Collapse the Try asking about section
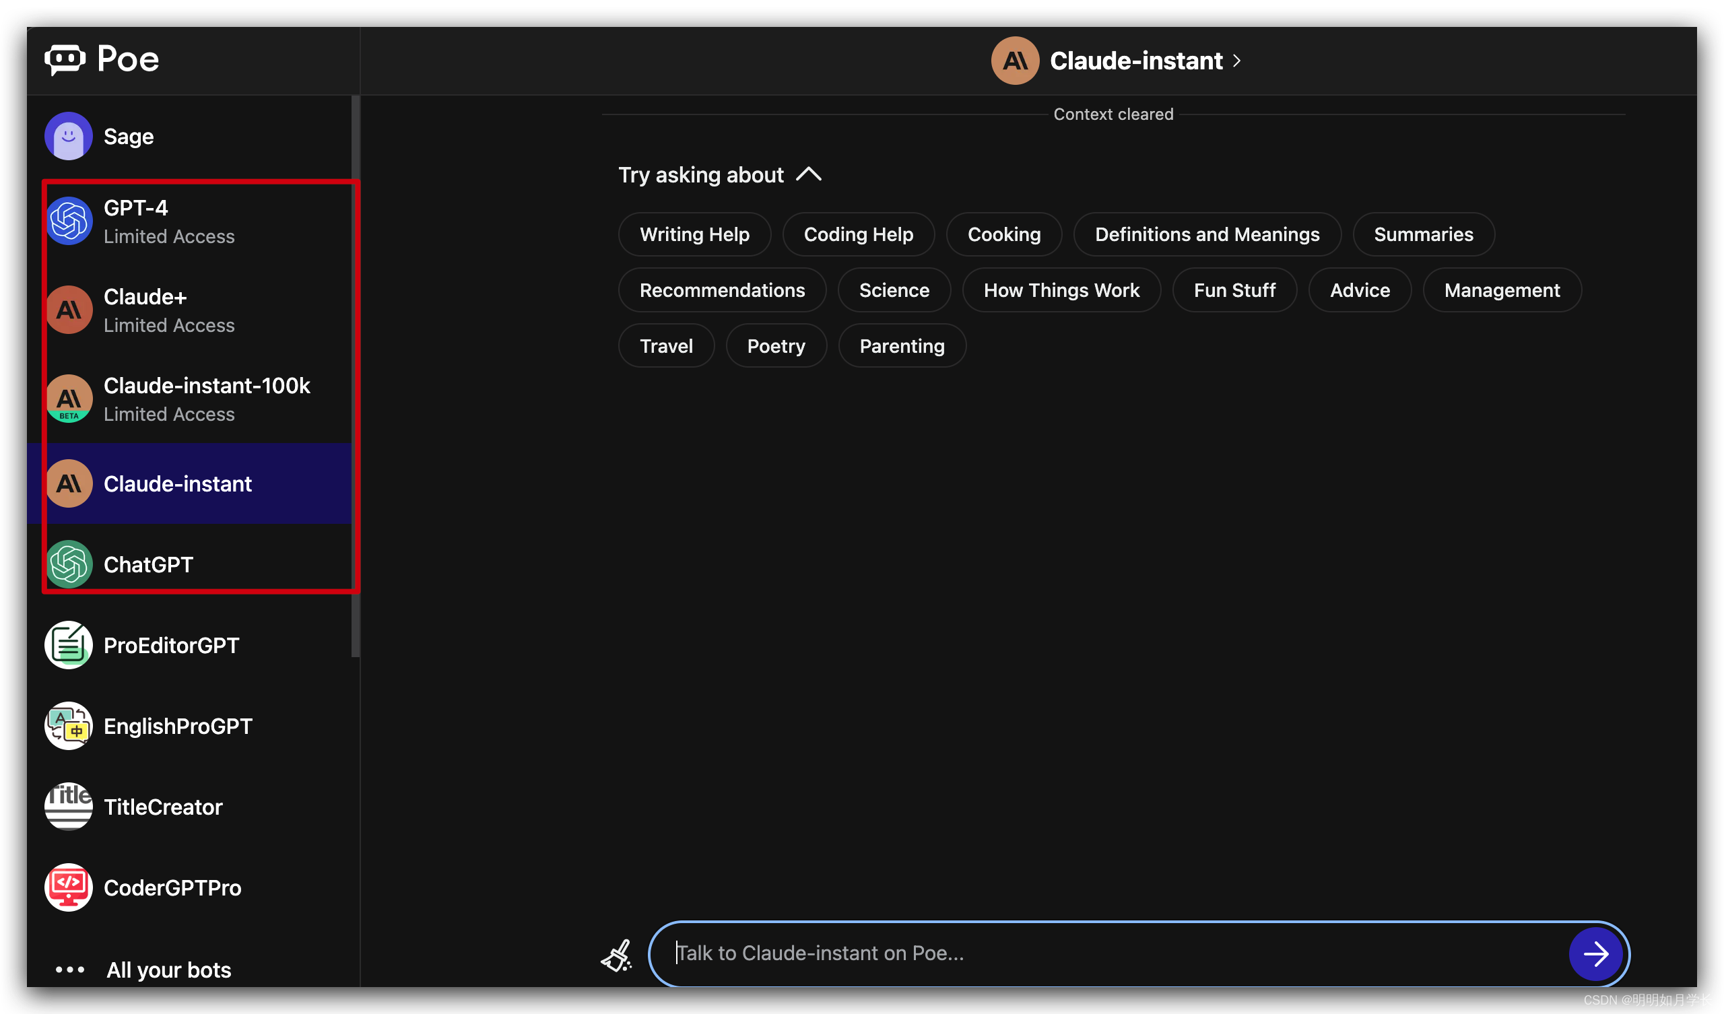The image size is (1724, 1014). 809,174
